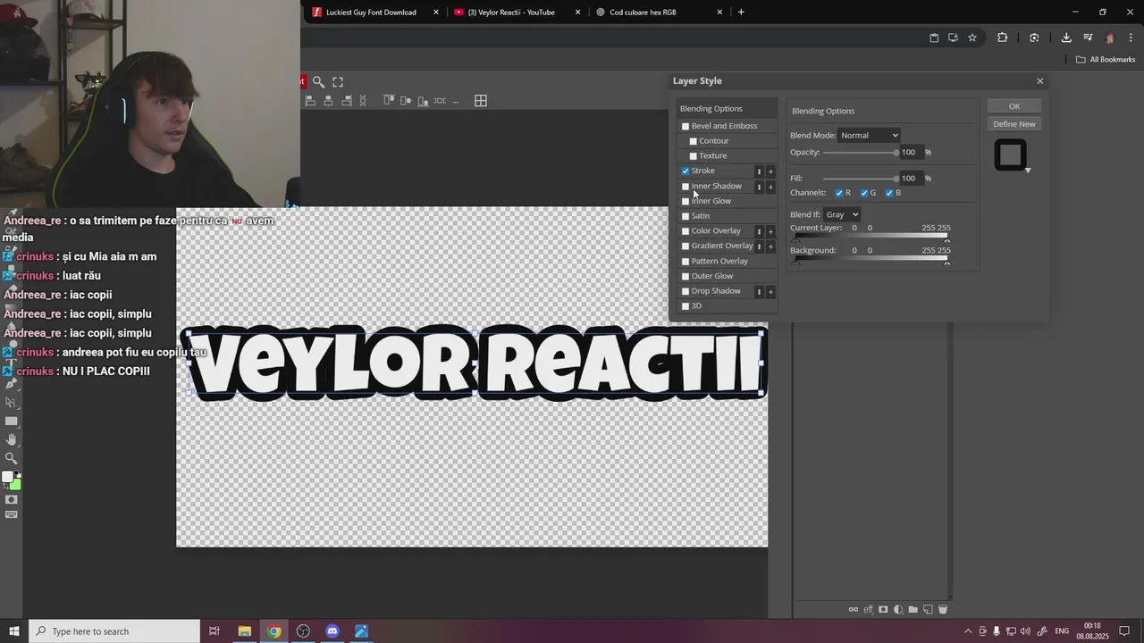Select Gradient Overlay in style list
This screenshot has height=643, width=1144.
[722, 246]
